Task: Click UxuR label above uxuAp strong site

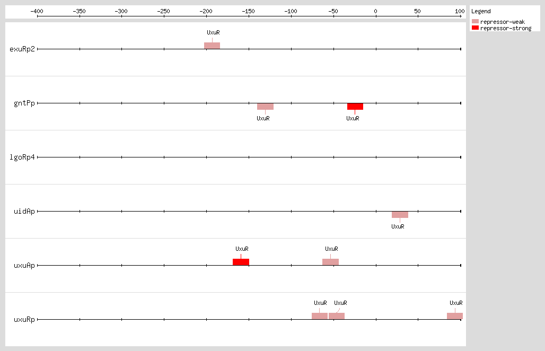Action: 242,249
